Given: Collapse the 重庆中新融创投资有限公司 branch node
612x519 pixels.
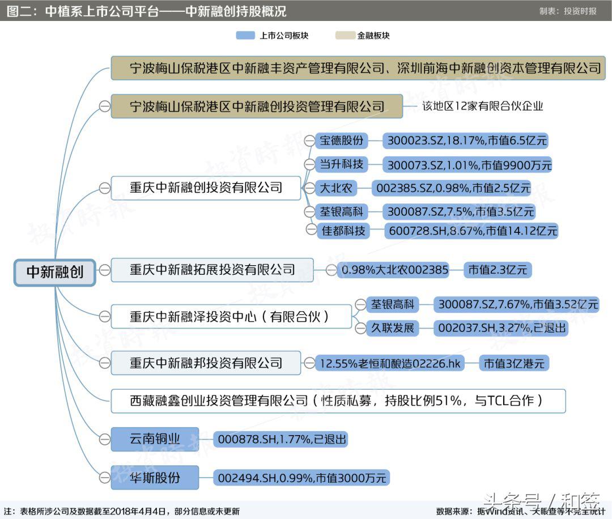Looking at the screenshot, I should (105, 188).
